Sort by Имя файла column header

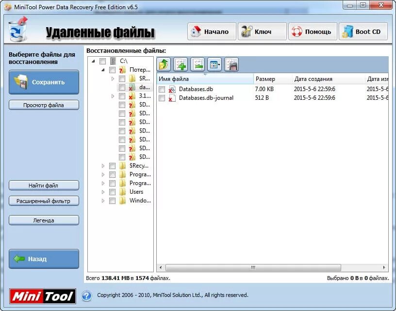[205, 79]
